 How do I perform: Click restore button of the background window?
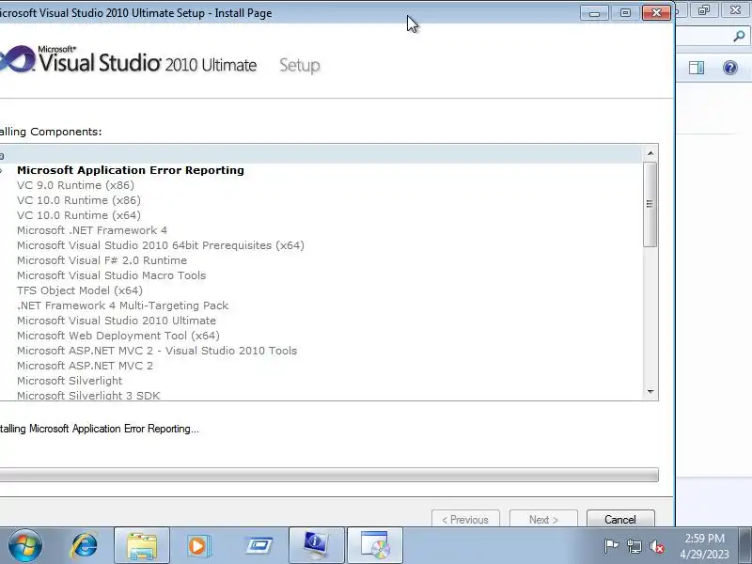click(704, 10)
